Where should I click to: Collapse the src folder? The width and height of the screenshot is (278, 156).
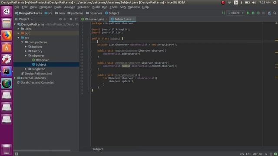pyautogui.click(x=18, y=38)
